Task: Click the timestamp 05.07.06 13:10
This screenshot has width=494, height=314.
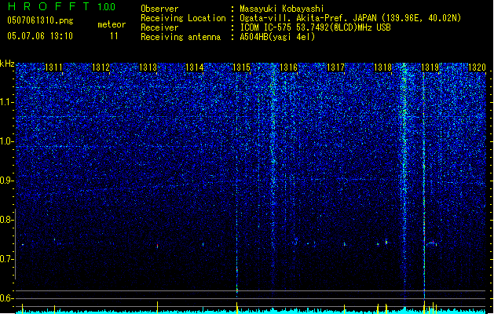Action: (x=40, y=36)
